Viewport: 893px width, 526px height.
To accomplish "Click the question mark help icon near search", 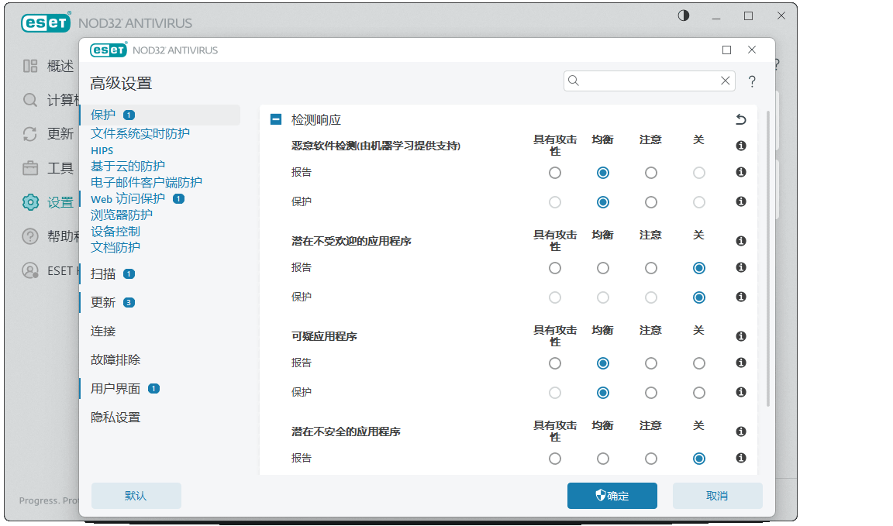I will (752, 81).
